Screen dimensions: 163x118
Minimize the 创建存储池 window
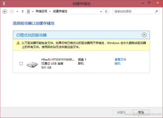click(143, 3)
